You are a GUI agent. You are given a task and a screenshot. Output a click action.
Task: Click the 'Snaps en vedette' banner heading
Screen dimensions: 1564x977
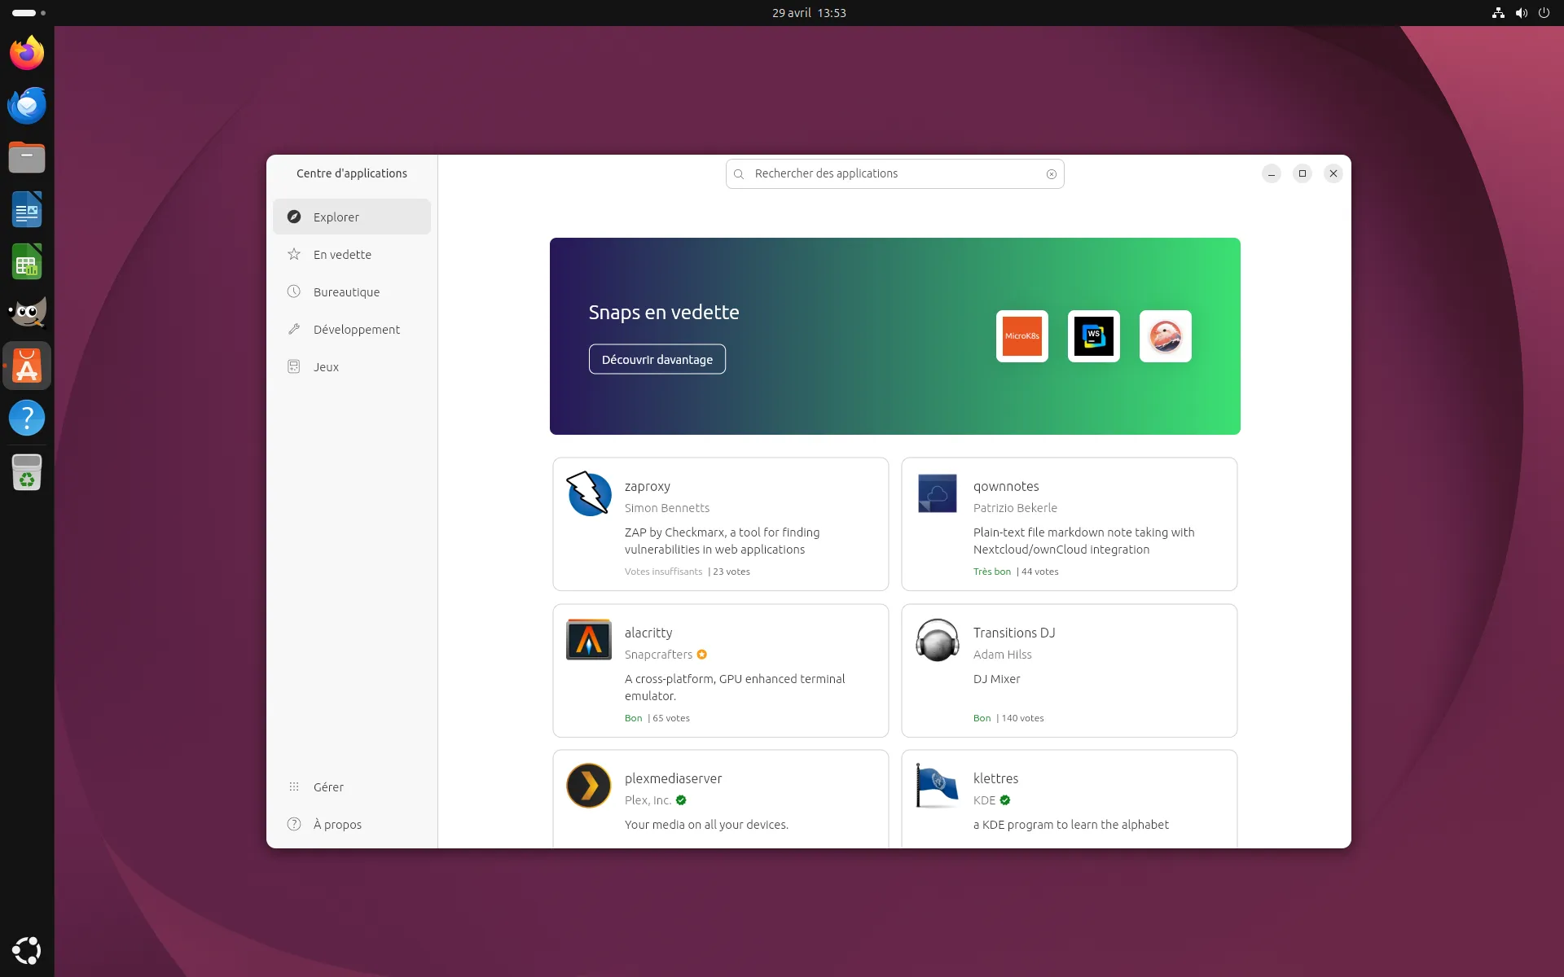coord(664,312)
